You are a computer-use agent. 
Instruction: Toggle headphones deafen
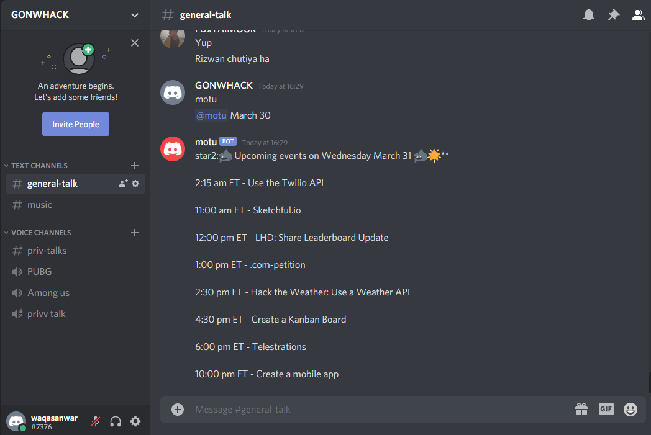coord(116,422)
